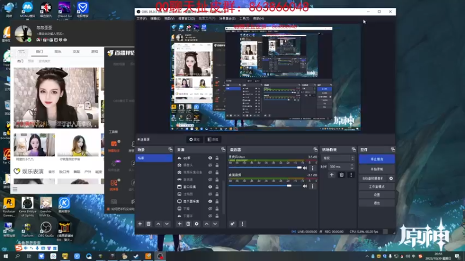
Task: Undock the Audio Mixer panel popout icon
Action: 315,150
